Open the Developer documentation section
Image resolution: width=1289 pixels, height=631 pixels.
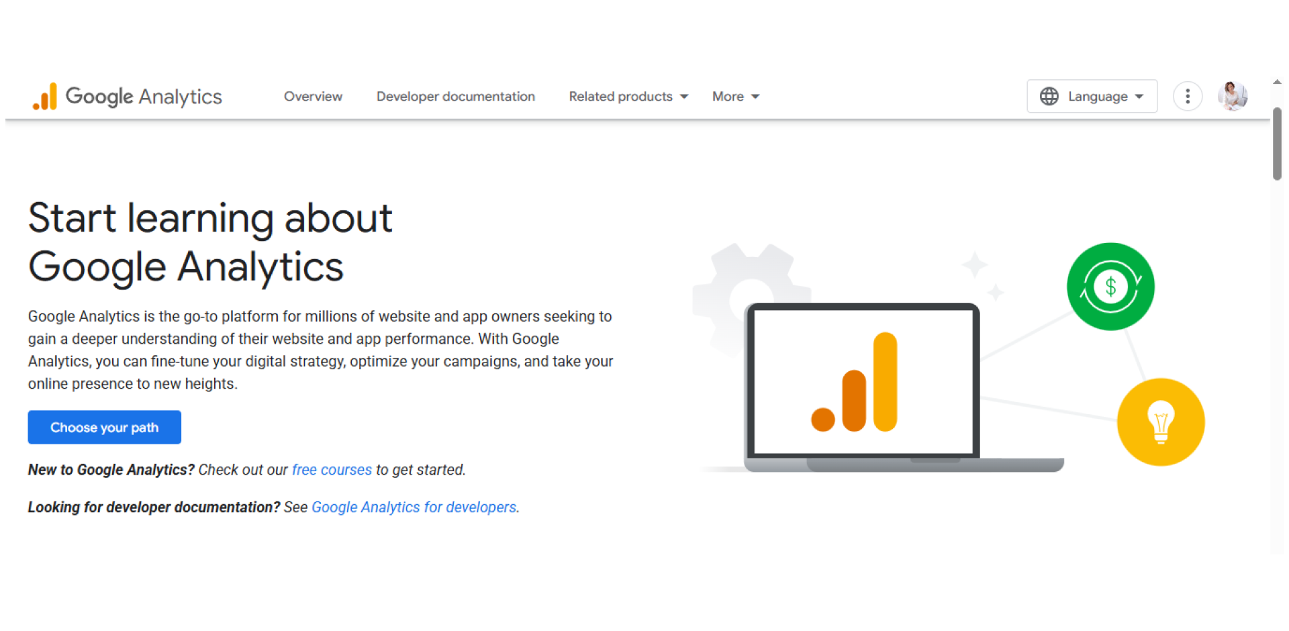(455, 96)
